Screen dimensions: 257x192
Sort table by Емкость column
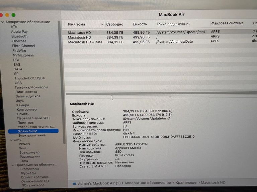coord(140,24)
